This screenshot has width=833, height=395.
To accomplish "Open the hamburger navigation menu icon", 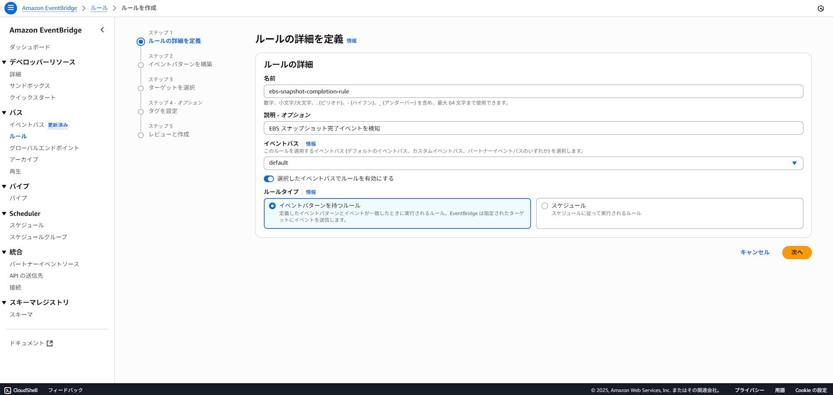I will point(10,8).
